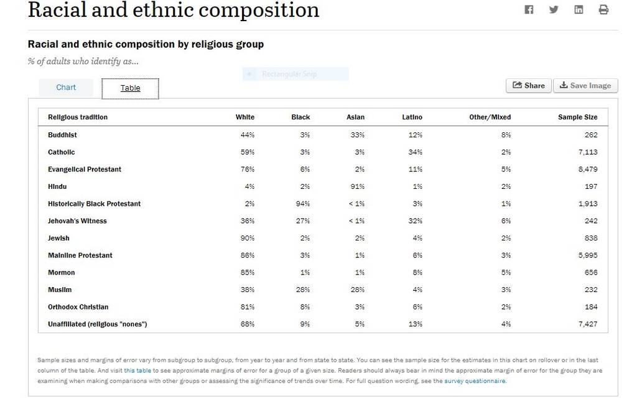Share page via Twitter icon
The height and width of the screenshot is (412, 637).
553,9
